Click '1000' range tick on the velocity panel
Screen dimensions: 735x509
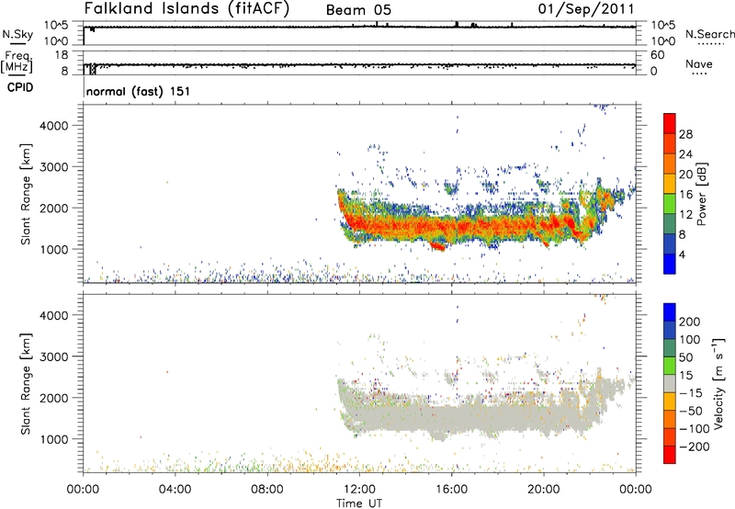coord(54,439)
